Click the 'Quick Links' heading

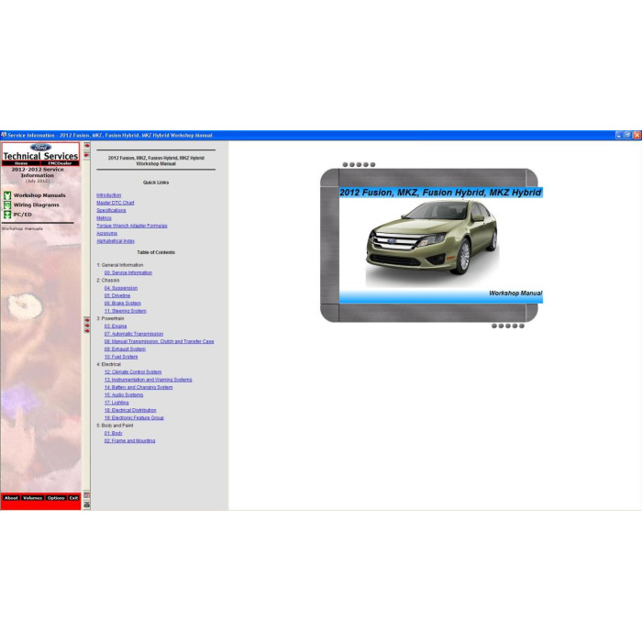[156, 183]
